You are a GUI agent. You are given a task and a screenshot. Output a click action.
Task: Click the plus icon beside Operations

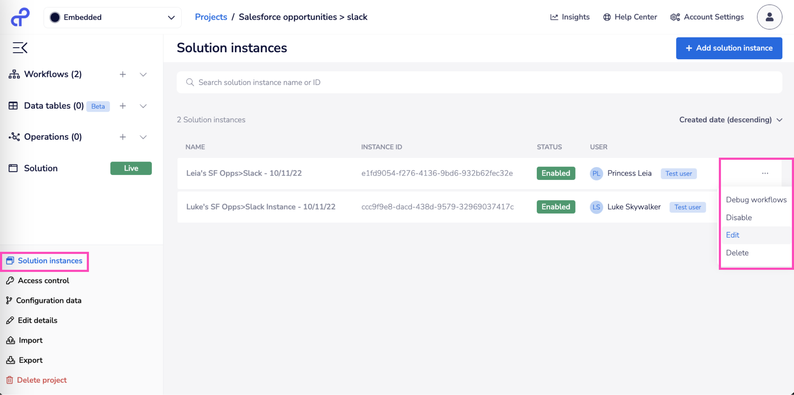(122, 137)
